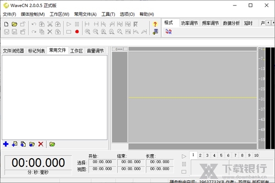Viewport: 275px width, 183px height.
Task: Open an audio file via the yellow folder icon
Action: pos(15,24)
